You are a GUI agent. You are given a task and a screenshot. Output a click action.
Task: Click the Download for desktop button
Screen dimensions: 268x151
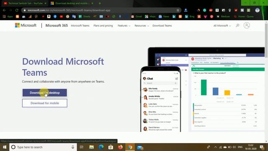click(45, 93)
